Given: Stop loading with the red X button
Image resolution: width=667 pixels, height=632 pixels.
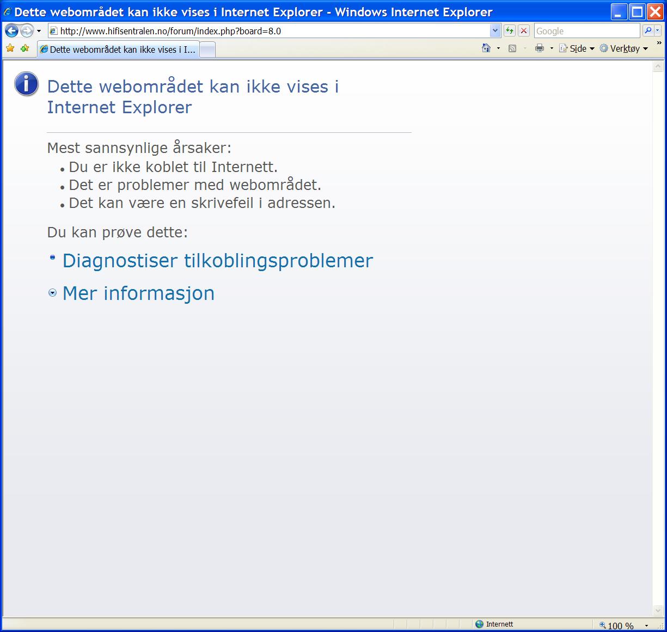Looking at the screenshot, I should [523, 31].
